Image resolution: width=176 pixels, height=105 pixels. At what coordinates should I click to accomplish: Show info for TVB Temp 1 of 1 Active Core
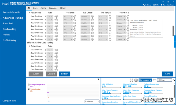[75, 16]
